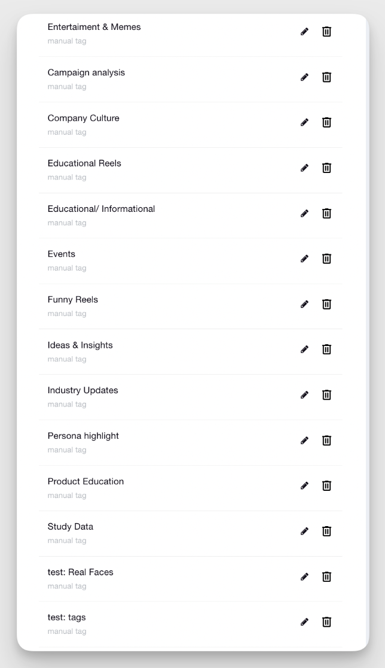Edit the Industry Updates tag

coord(304,395)
